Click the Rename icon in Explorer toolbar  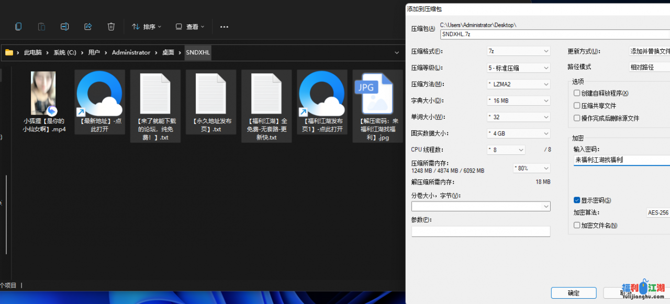pos(64,27)
